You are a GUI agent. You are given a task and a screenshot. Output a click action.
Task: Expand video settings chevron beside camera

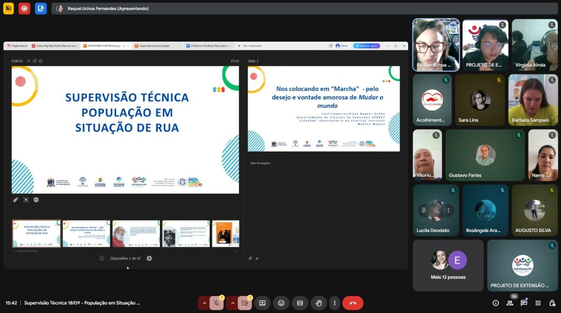[232, 303]
